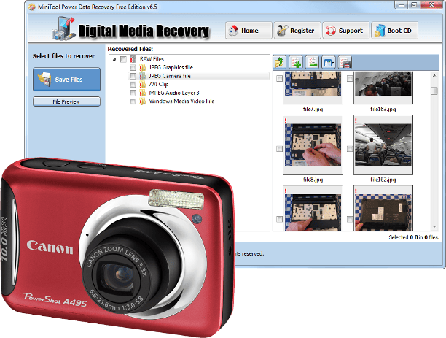Click the Save Files button
The height and width of the screenshot is (338, 446).
pyautogui.click(x=66, y=80)
